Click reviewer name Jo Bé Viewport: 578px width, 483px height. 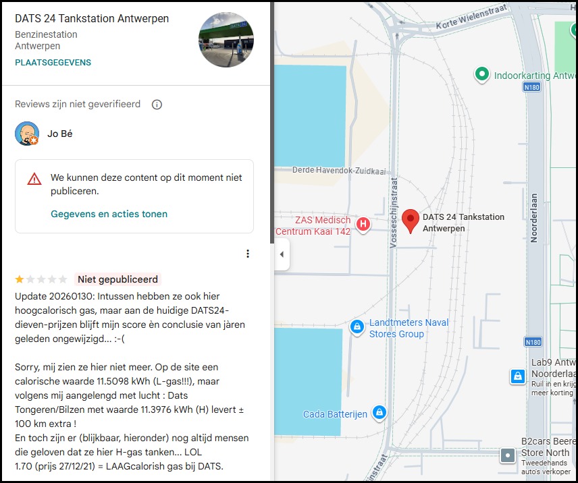(x=59, y=134)
